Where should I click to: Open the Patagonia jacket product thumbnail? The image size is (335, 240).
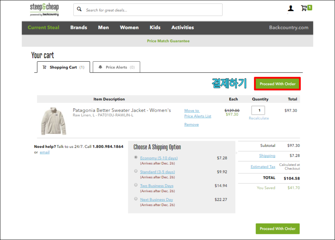click(54, 121)
